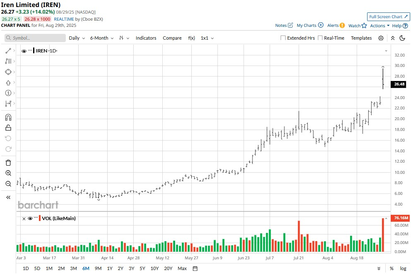Zoom in on the chart
Screen dimensions: 411x275
click(x=8, y=173)
